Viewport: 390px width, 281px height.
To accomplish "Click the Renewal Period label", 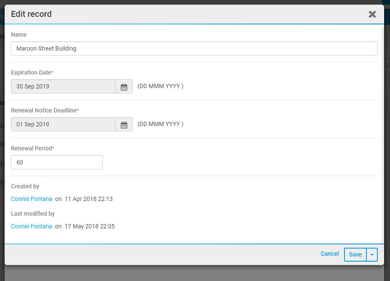I will [x=32, y=148].
